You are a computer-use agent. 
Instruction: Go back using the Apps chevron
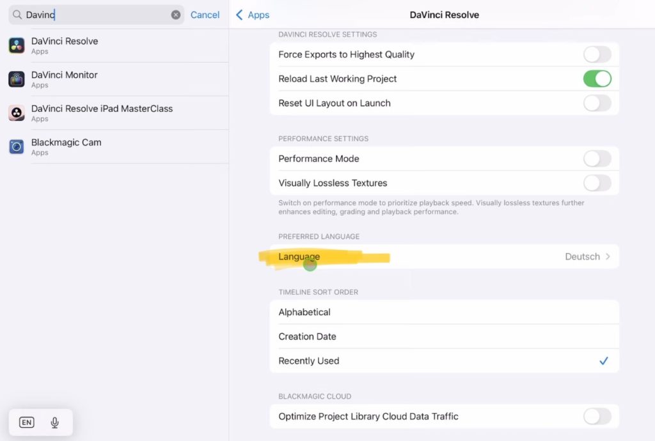click(253, 15)
